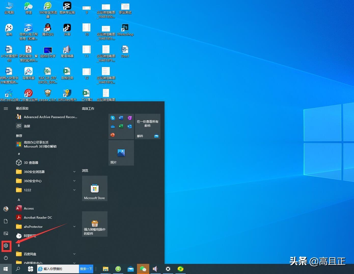Open the 邮件 mail tile
This screenshot has width=354, height=274.
point(148,126)
